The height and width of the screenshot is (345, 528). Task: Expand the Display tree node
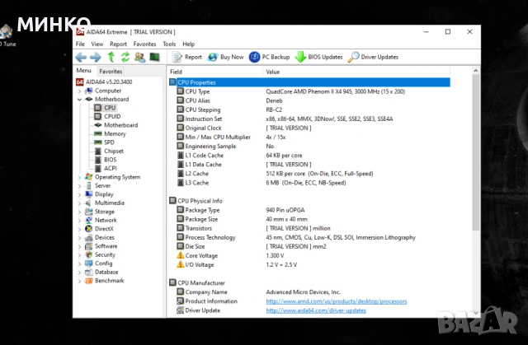click(x=79, y=194)
